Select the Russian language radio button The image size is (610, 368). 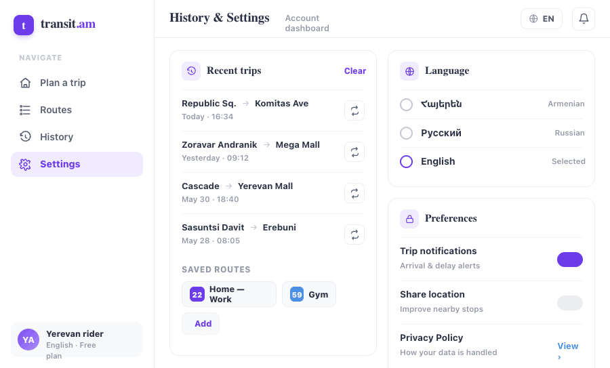click(406, 133)
